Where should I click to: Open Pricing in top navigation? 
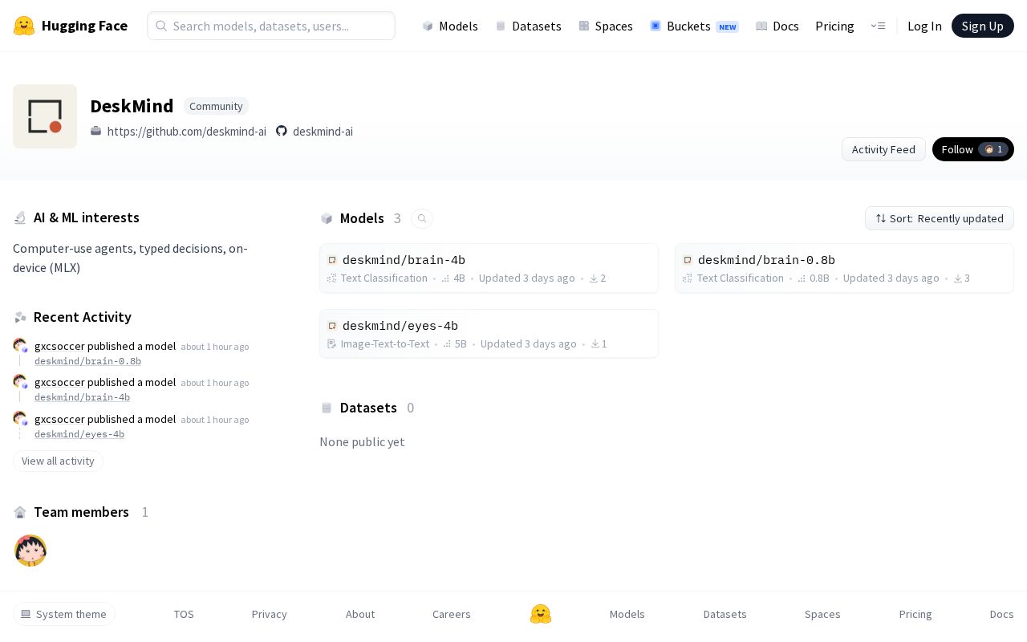[834, 26]
